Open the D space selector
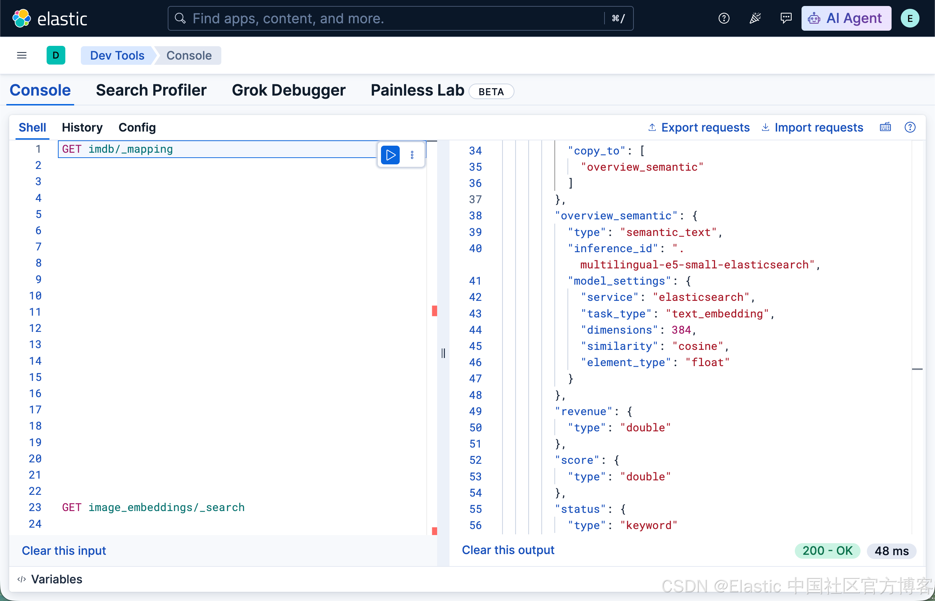The height and width of the screenshot is (601, 935). (x=56, y=55)
